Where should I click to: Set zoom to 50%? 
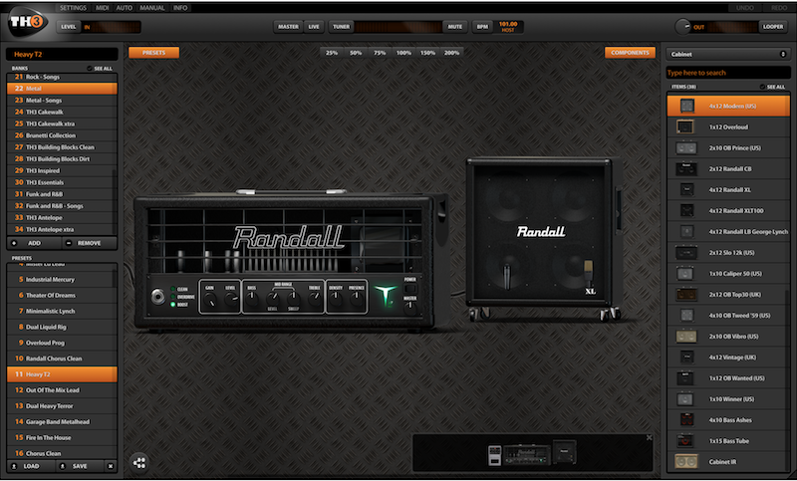356,53
